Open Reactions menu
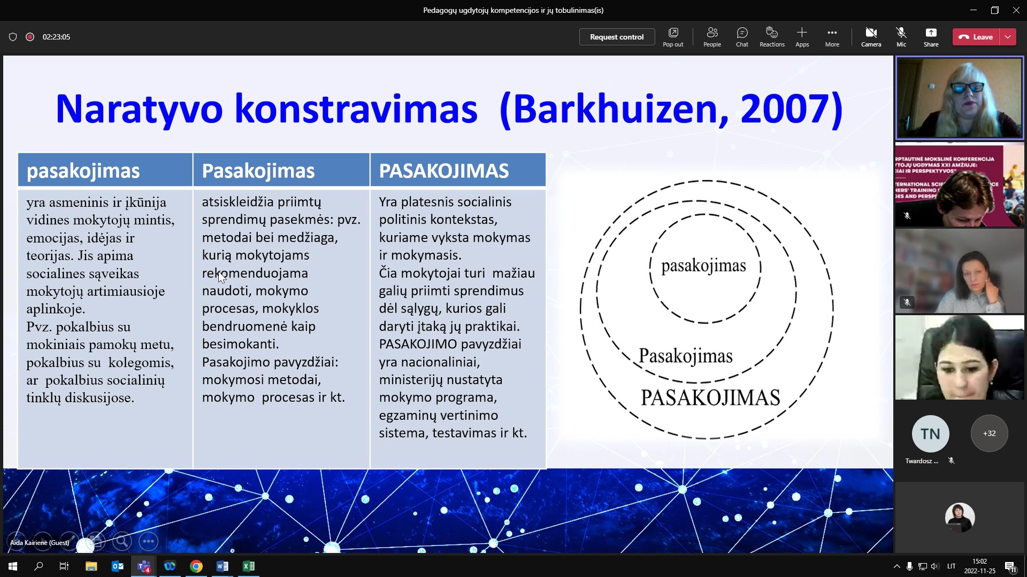Image resolution: width=1027 pixels, height=577 pixels. coord(772,37)
